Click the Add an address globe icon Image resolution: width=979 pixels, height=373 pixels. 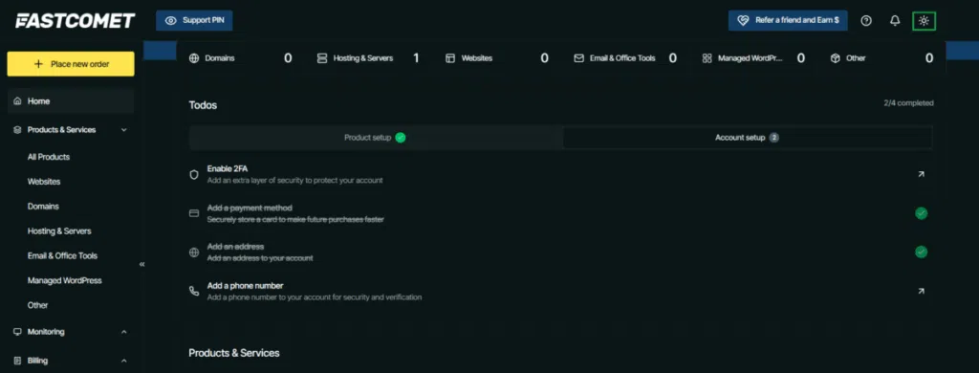pos(194,252)
